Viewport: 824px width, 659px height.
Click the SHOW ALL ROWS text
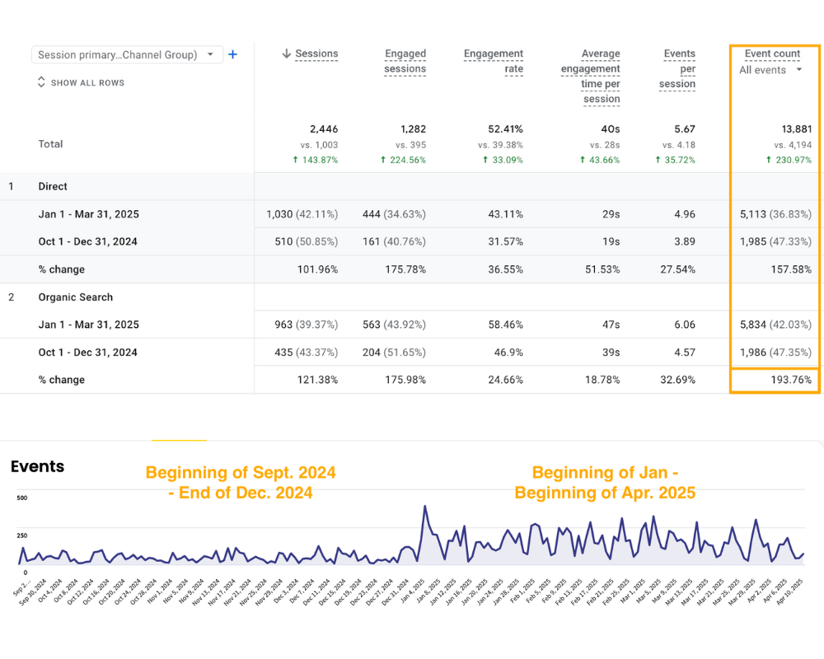87,83
